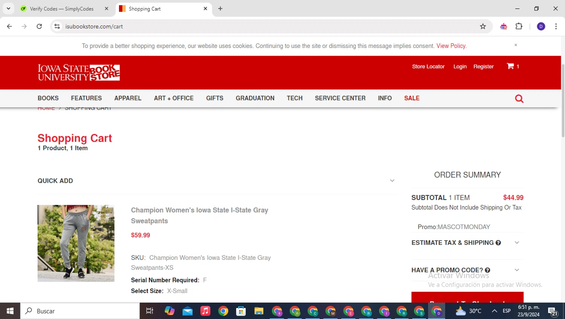Viewport: 565px width, 319px height.
Task: Click the Login link
Action: (x=460, y=66)
